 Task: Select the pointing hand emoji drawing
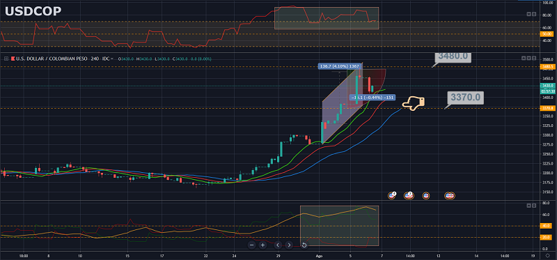click(414, 102)
